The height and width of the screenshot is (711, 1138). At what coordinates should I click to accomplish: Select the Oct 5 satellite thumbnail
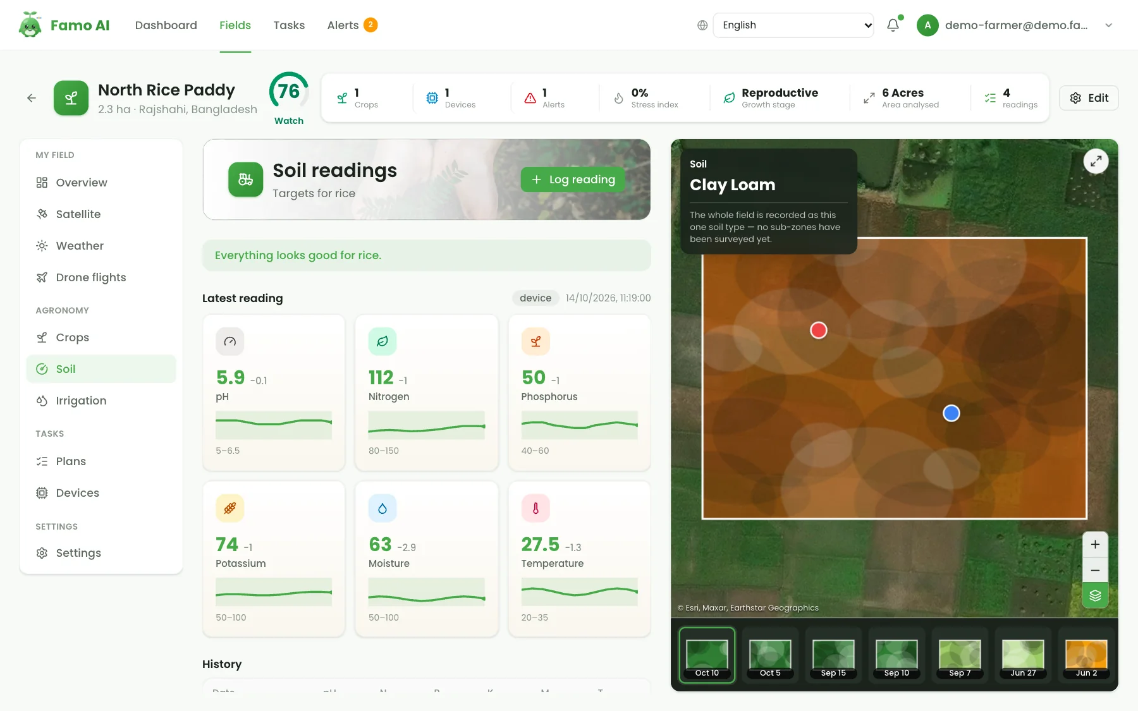770,655
